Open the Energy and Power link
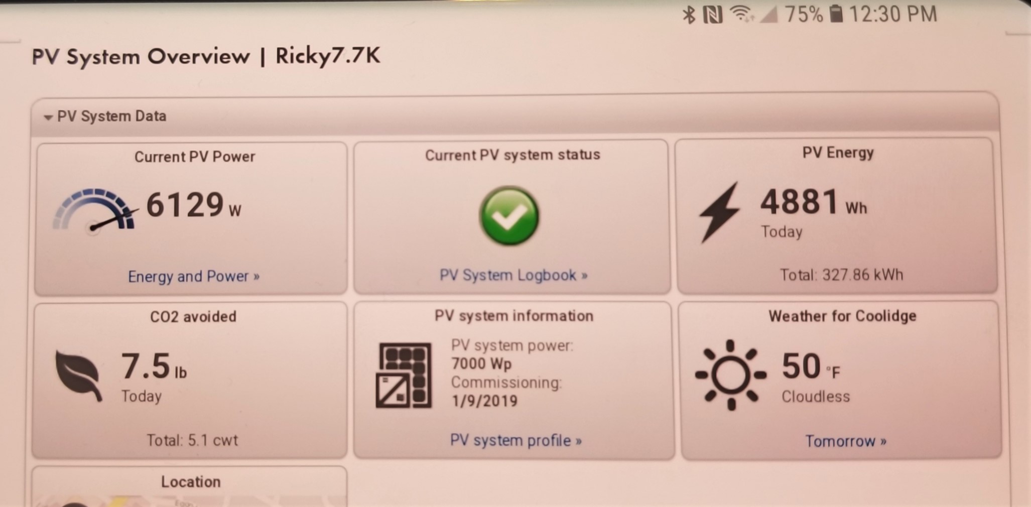 (194, 277)
